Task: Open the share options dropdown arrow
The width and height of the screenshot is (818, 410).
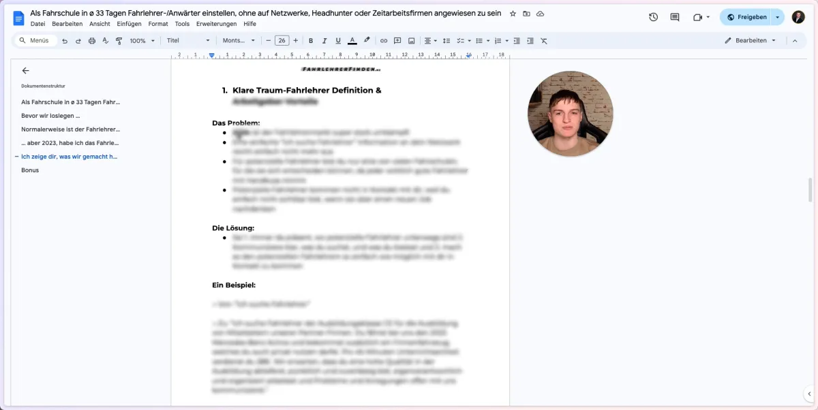Action: coord(778,17)
